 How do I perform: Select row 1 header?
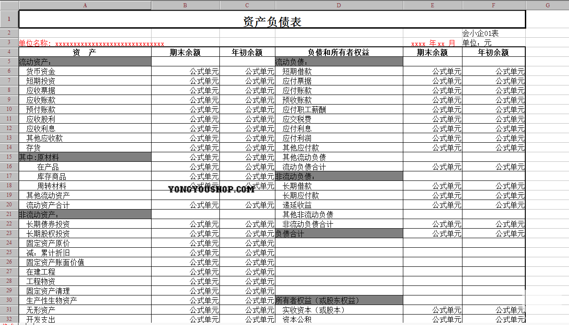[x=9, y=20]
